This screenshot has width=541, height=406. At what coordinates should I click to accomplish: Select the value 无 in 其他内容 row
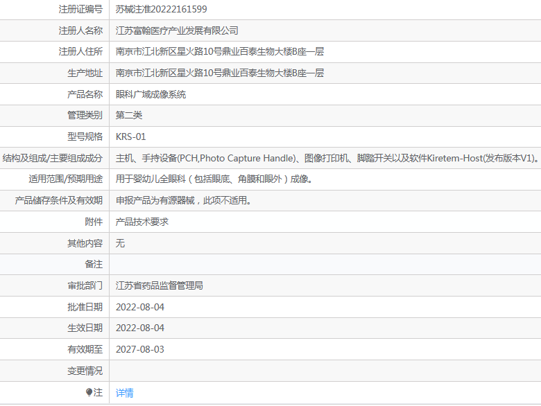pos(120,243)
